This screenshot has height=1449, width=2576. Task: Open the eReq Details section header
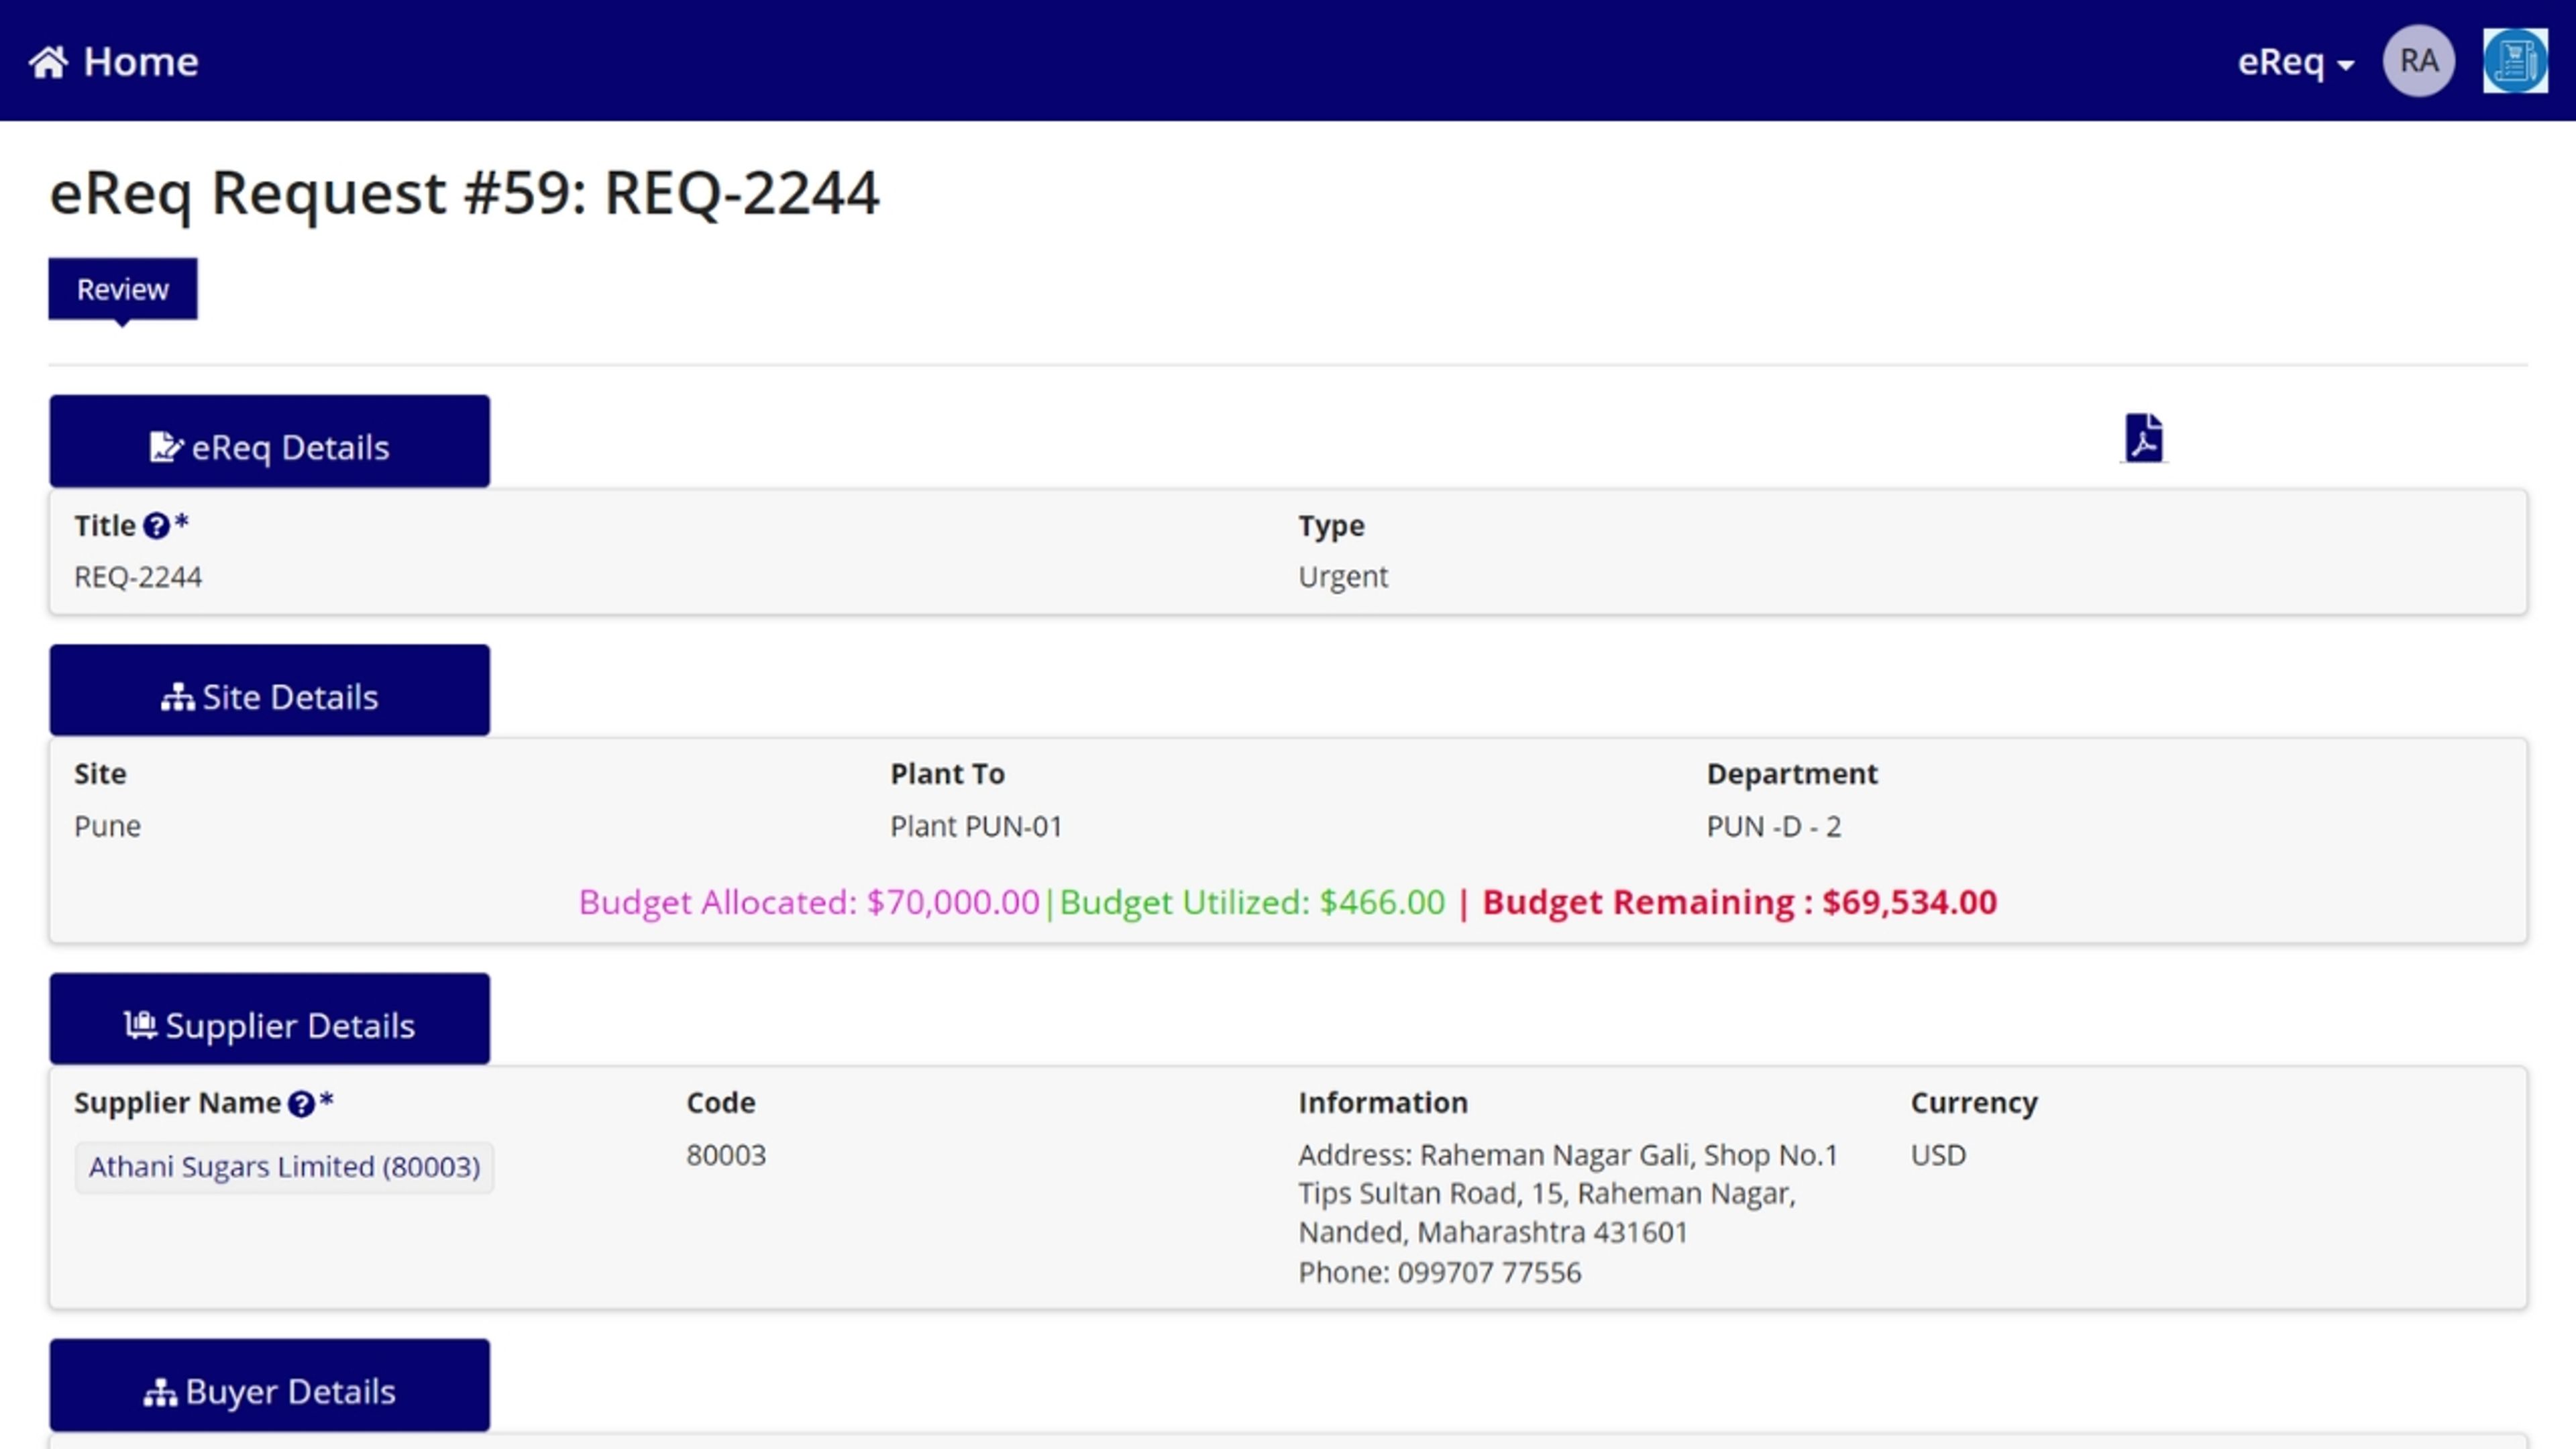pyautogui.click(x=270, y=441)
